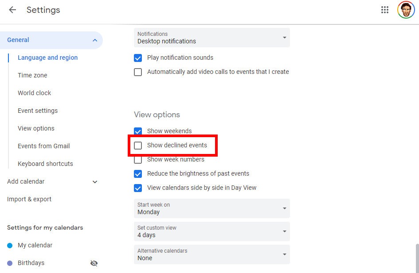Toggle visibility of the Birthdays calendar
Image resolution: width=419 pixels, height=273 pixels.
94,263
